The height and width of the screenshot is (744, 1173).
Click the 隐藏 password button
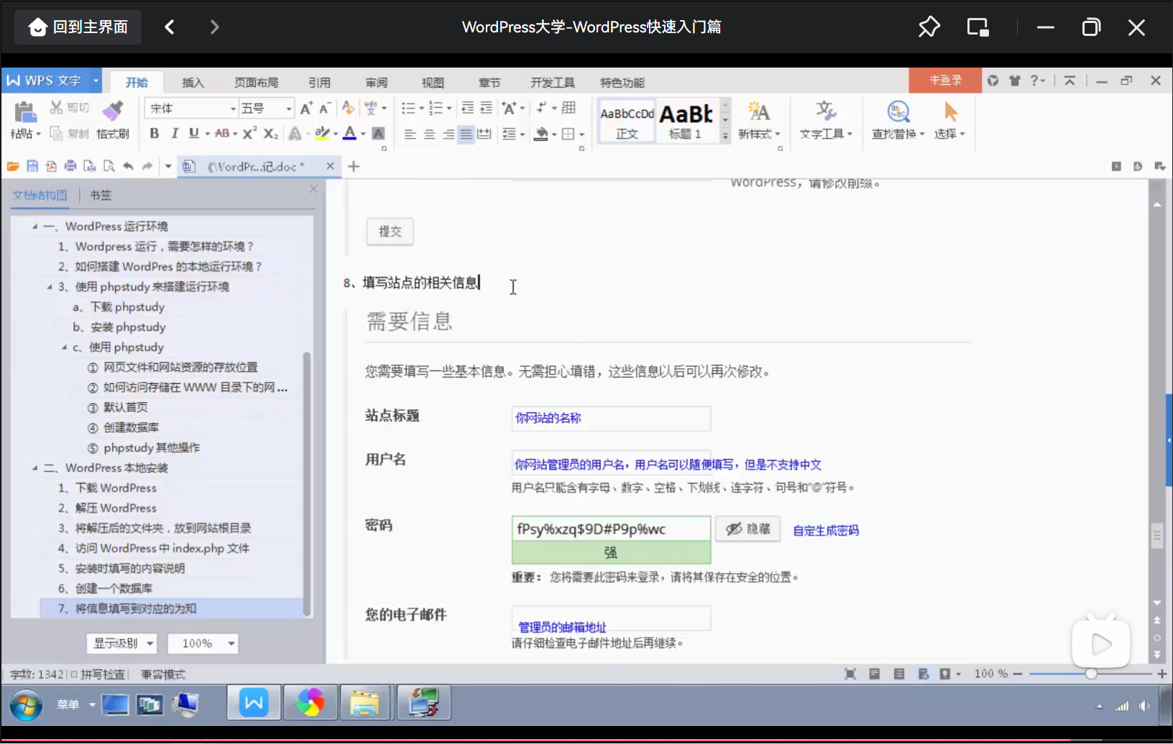click(x=747, y=529)
